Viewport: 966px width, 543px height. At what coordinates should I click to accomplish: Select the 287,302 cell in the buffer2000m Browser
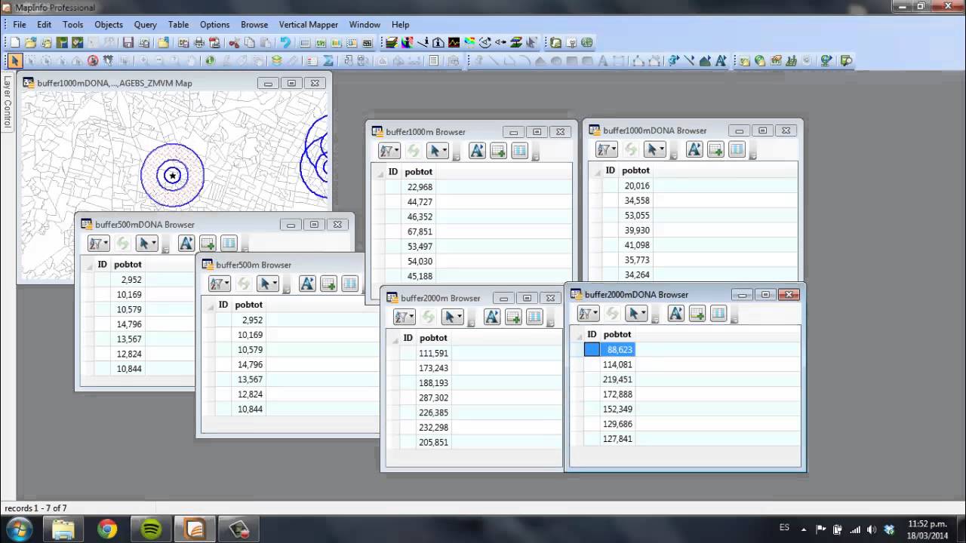433,397
